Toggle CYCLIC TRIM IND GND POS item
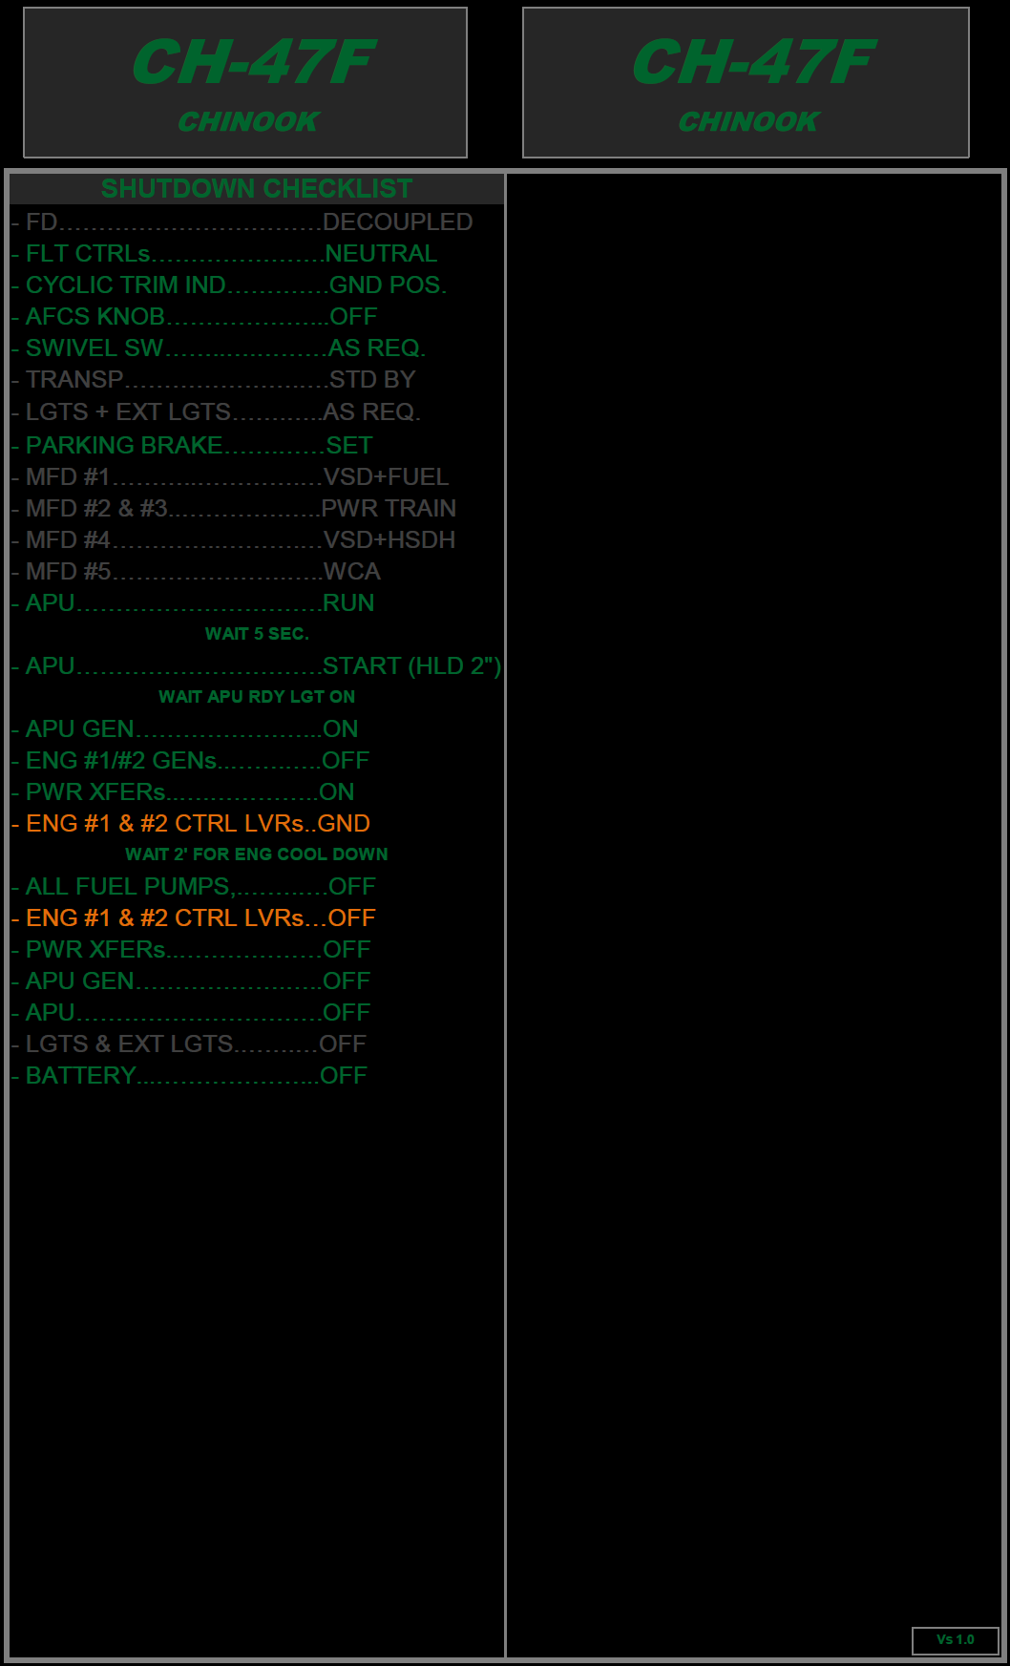 (229, 285)
